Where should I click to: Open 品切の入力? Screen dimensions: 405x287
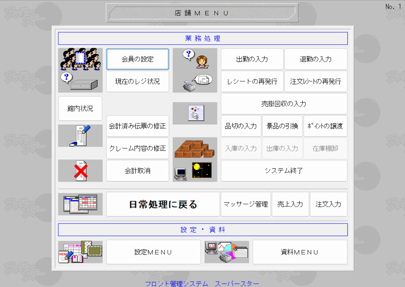pos(241,126)
